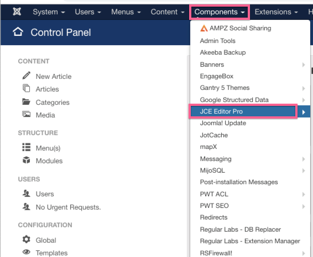Click the Articles copy icon
Image resolution: width=313 pixels, height=257 pixels.
[27, 88]
